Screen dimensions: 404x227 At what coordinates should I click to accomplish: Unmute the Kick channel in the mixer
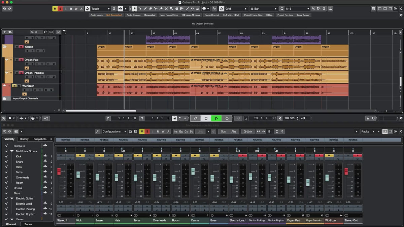[x=80, y=155]
